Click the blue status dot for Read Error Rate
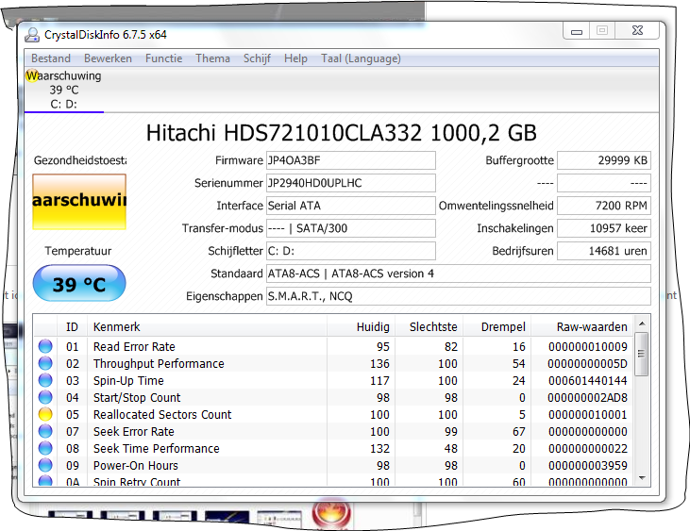This screenshot has width=690, height=531. 45,346
